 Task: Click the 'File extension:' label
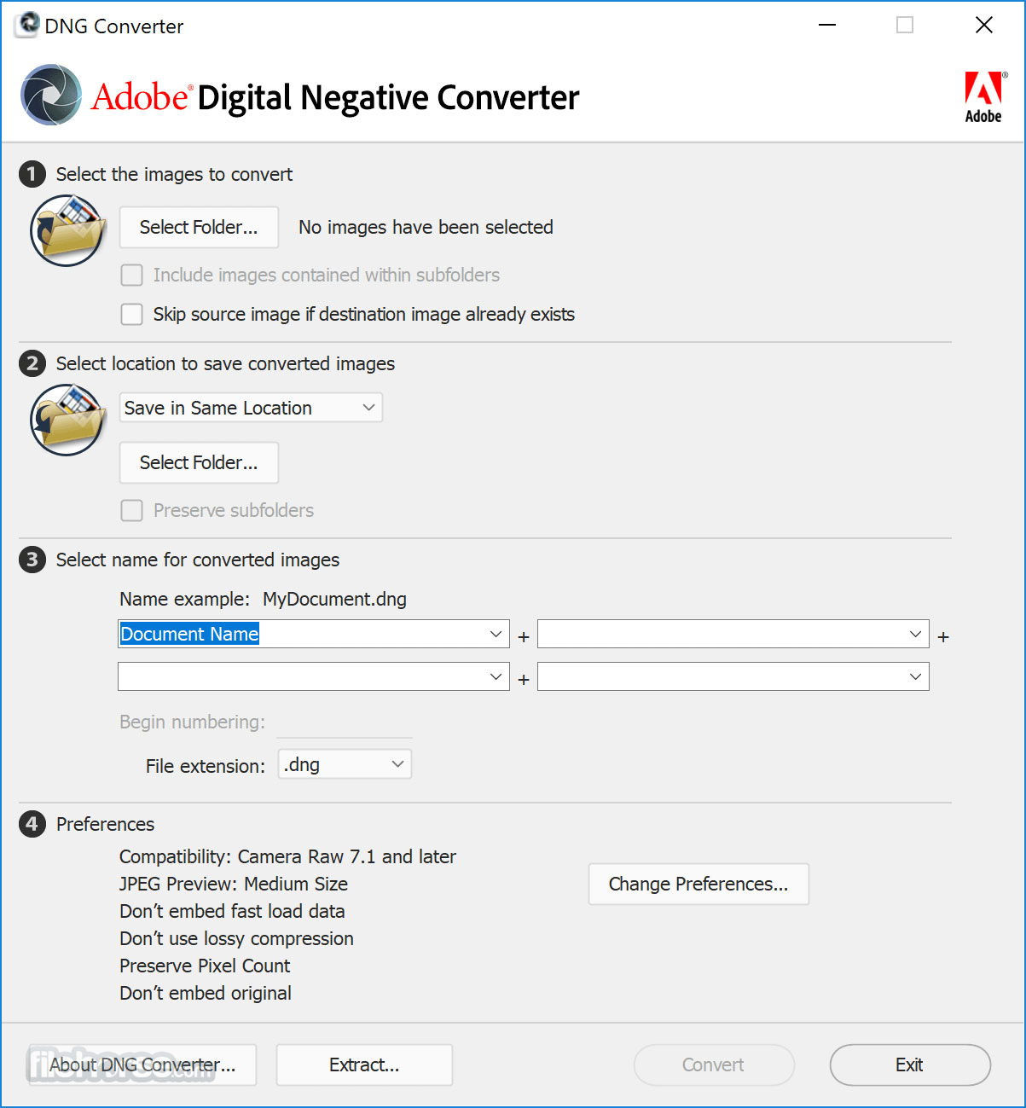tap(206, 766)
